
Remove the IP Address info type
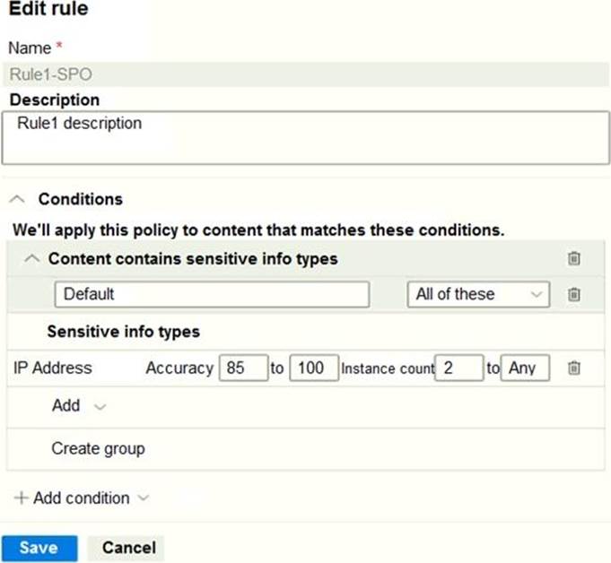point(574,368)
